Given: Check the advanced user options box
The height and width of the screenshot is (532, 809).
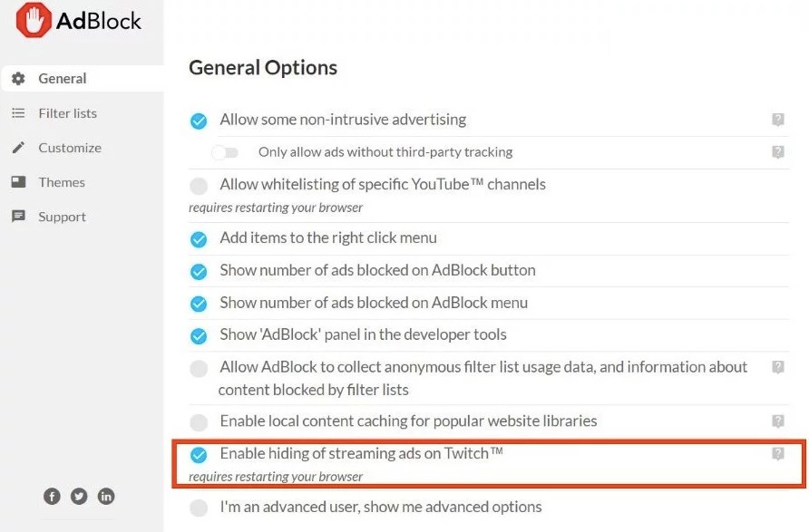Looking at the screenshot, I should (x=199, y=508).
